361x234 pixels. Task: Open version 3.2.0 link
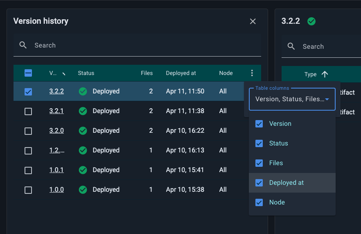point(56,130)
